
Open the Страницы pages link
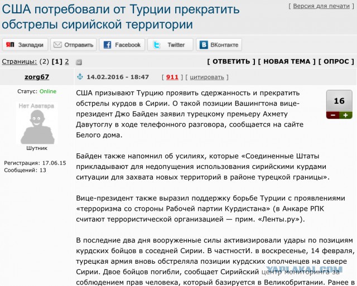(x=20, y=62)
